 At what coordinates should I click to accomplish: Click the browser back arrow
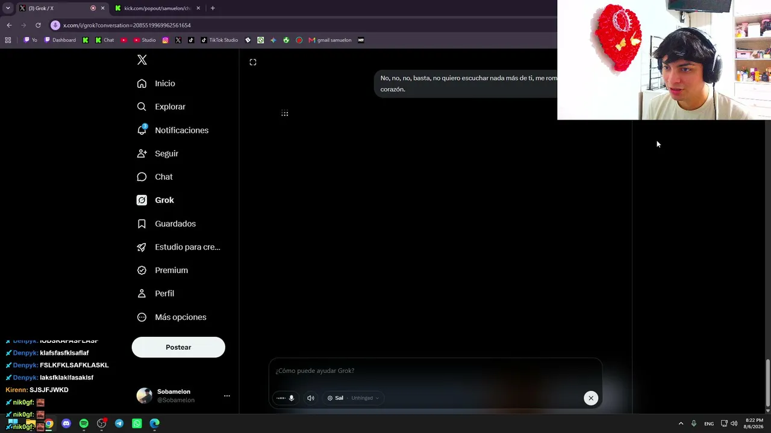click(x=9, y=25)
